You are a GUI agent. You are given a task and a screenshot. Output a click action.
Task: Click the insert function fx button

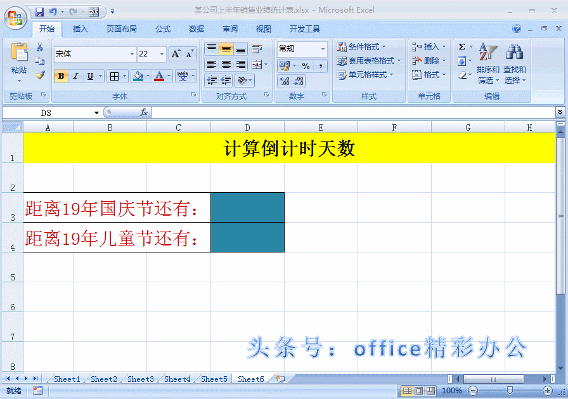pos(144,112)
